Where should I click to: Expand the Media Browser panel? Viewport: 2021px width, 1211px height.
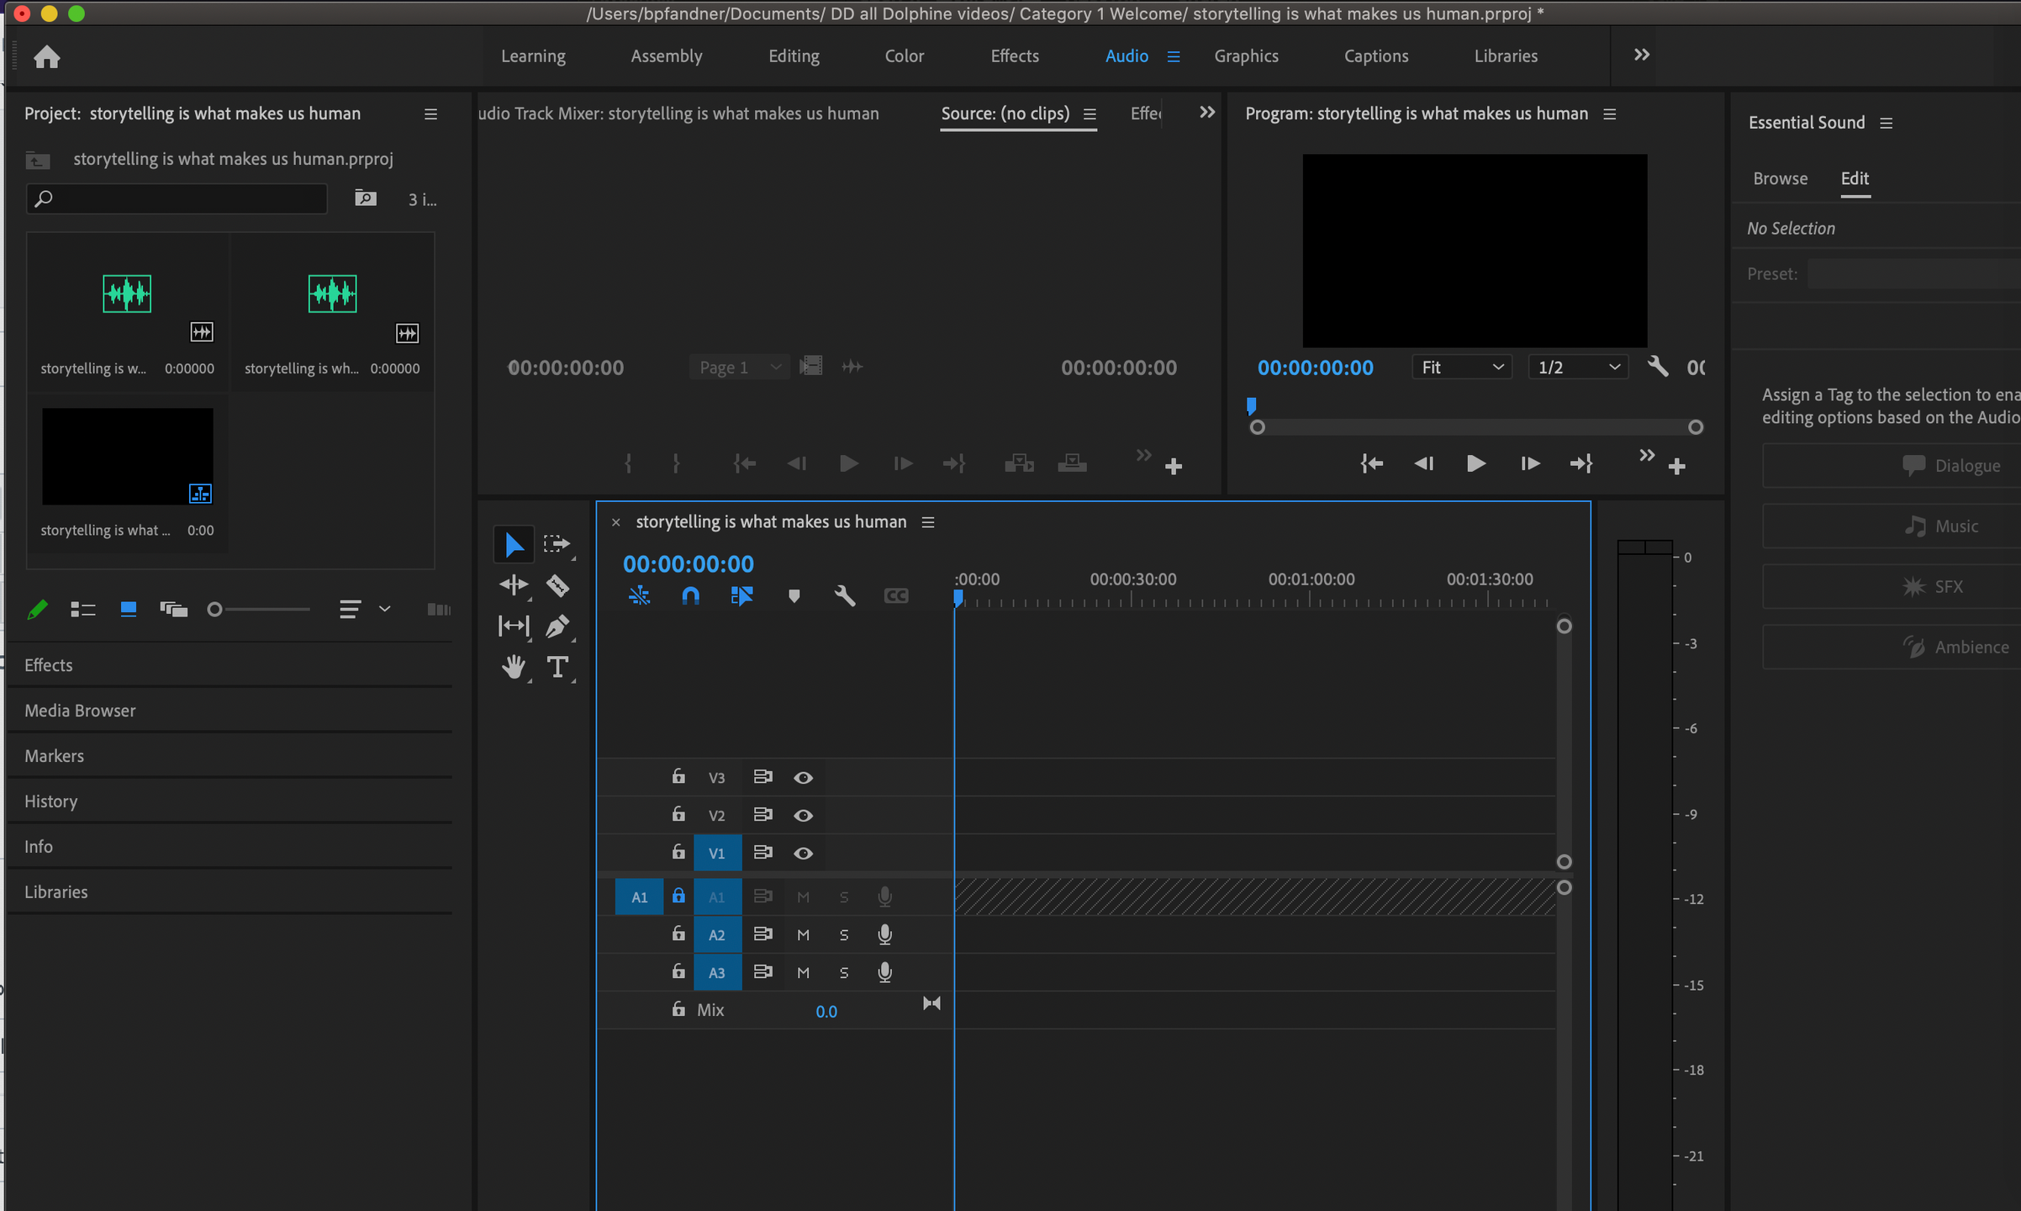click(x=80, y=711)
